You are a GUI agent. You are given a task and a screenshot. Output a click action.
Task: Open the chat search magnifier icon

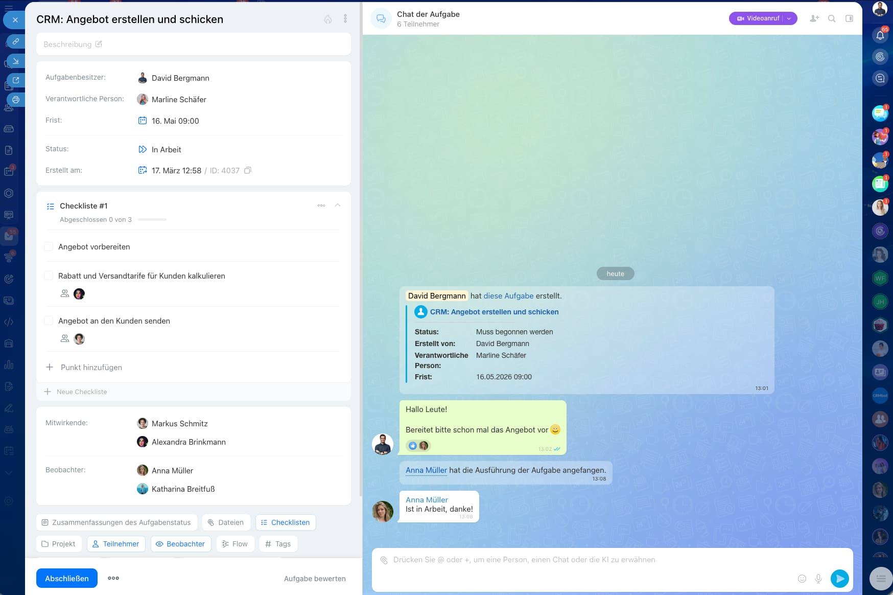(832, 18)
